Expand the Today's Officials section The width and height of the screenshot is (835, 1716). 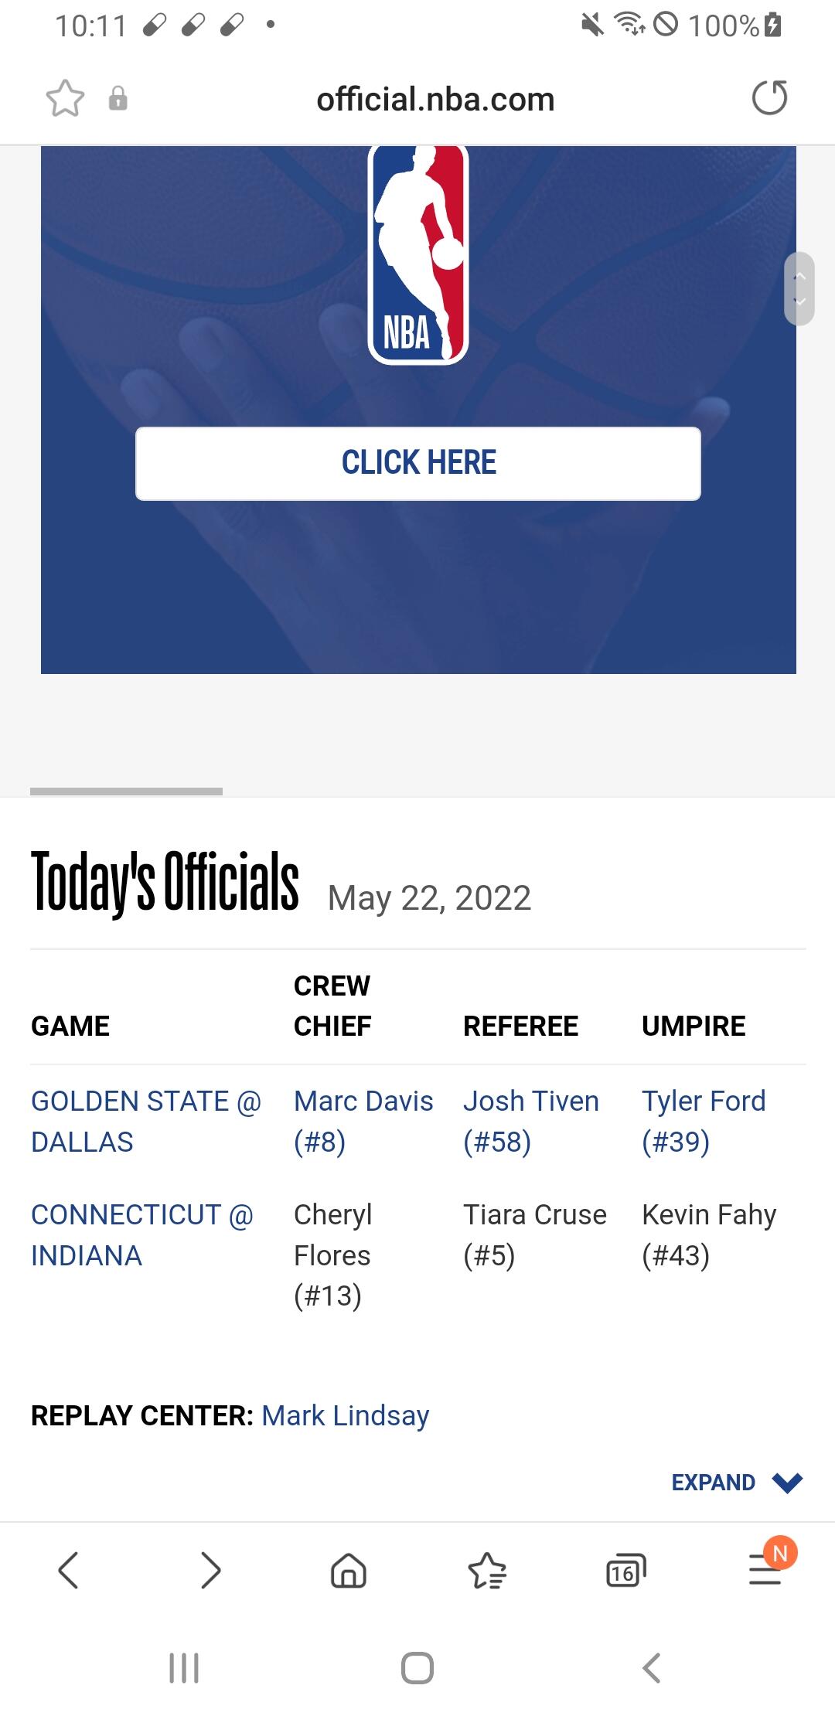pos(738,1482)
